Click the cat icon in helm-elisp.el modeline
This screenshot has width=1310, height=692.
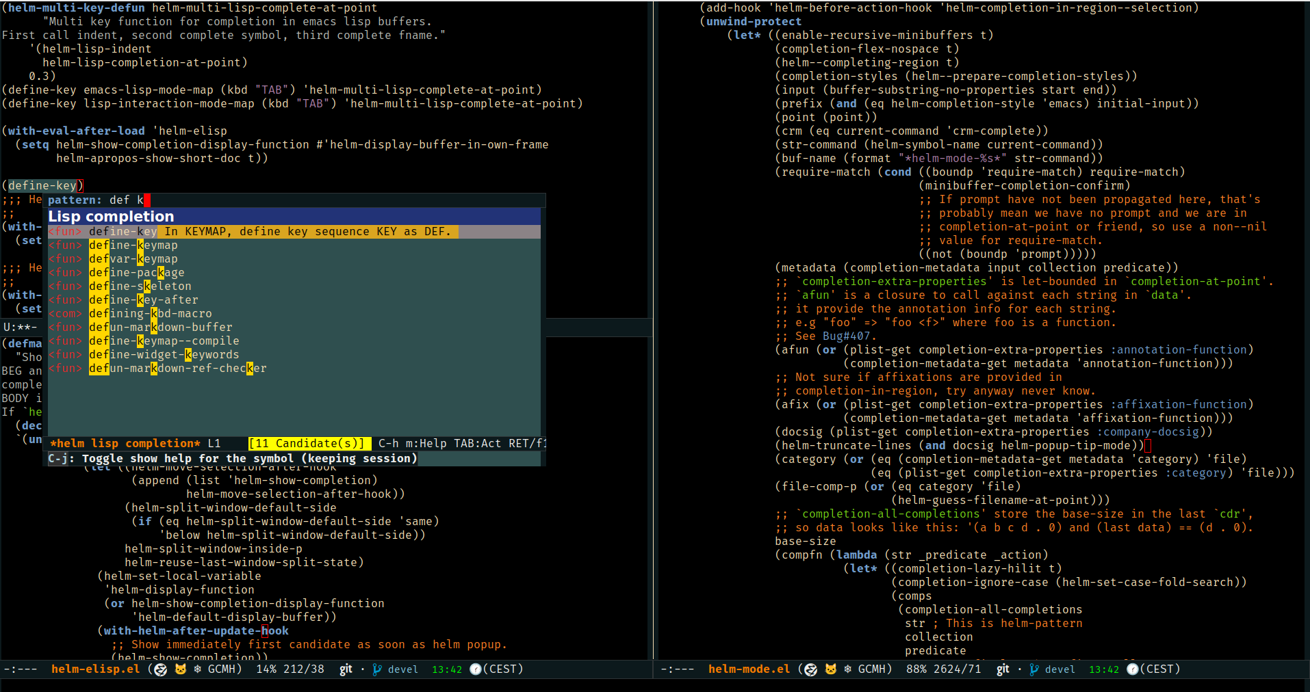pos(181,669)
